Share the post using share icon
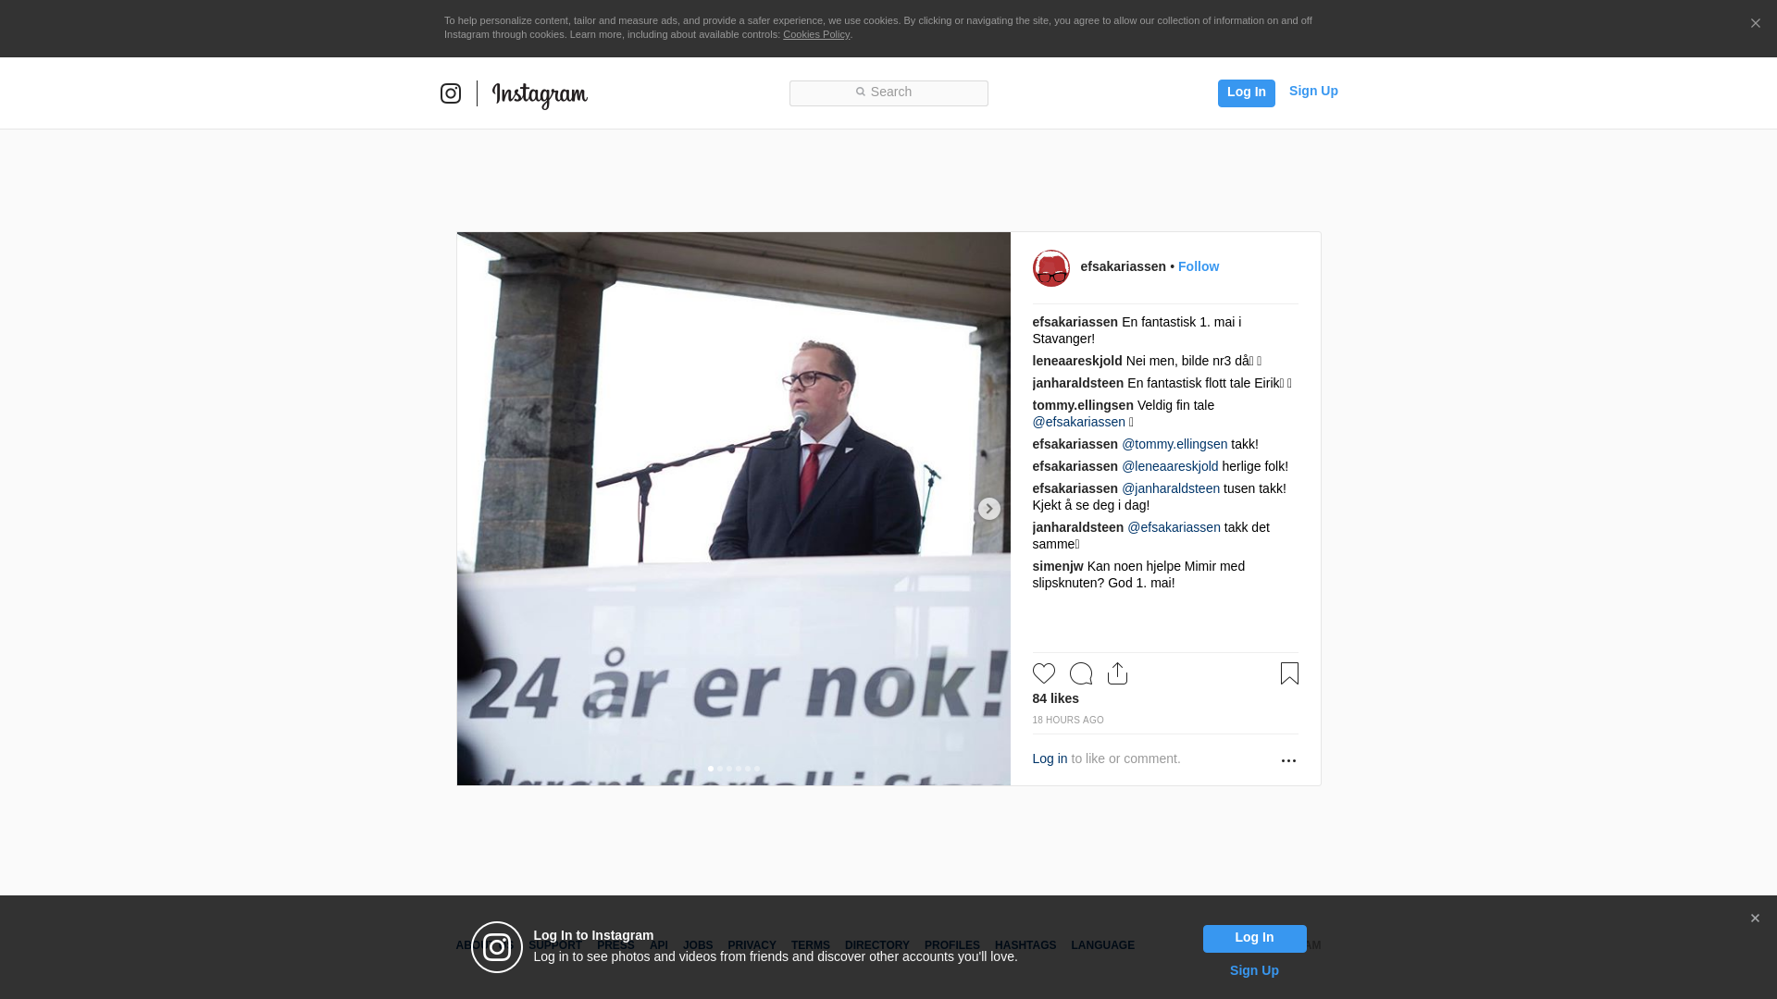 pos(1118,673)
